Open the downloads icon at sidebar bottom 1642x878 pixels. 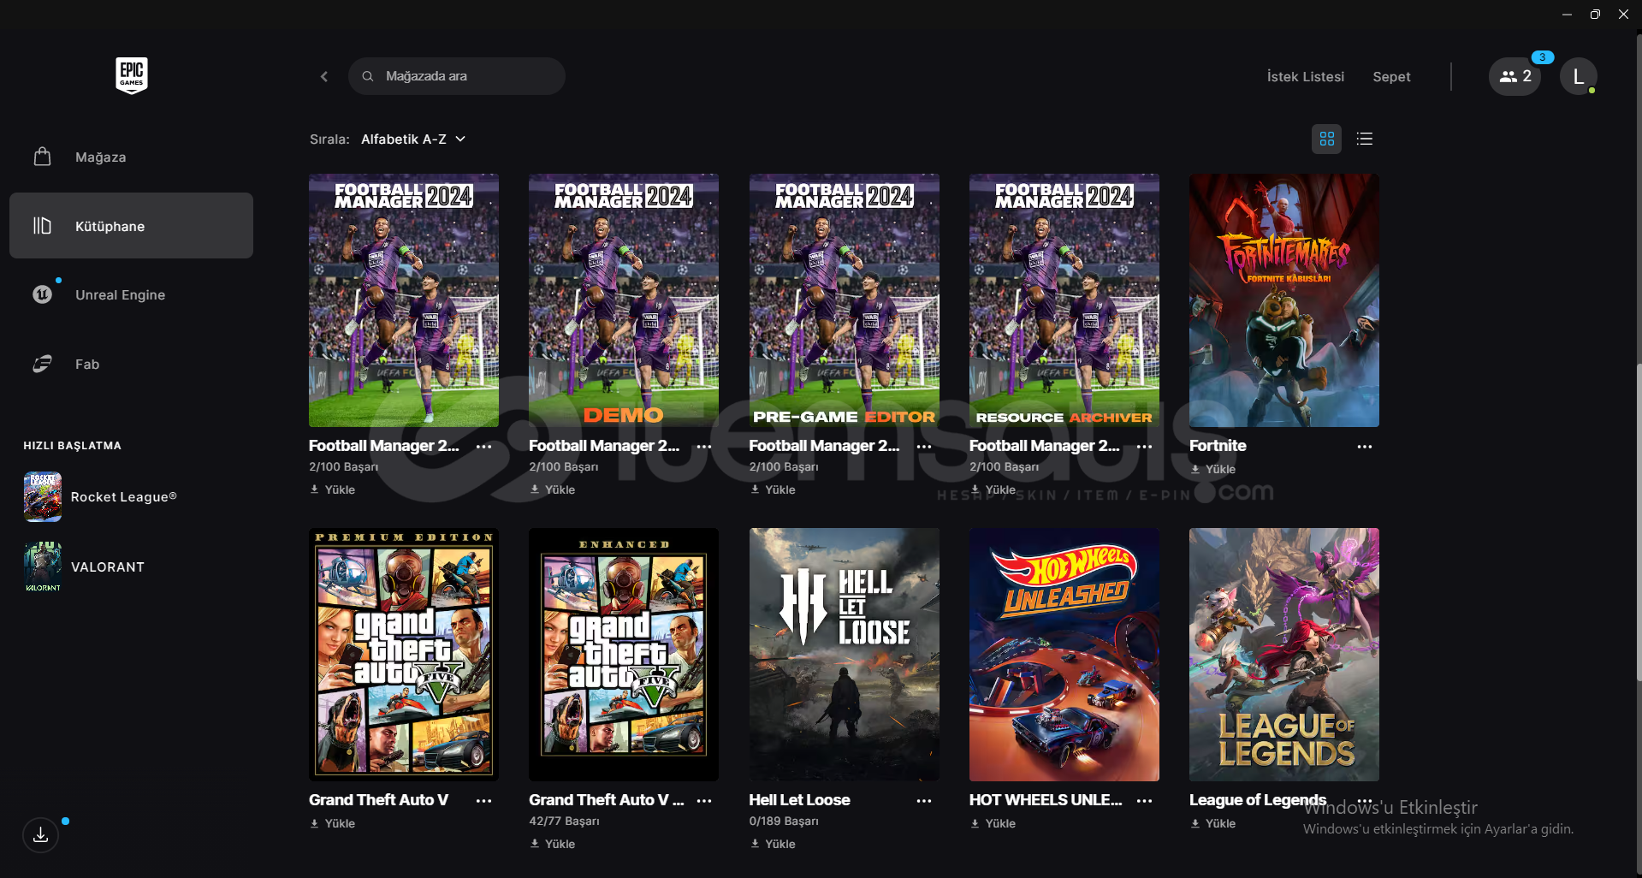click(x=40, y=835)
